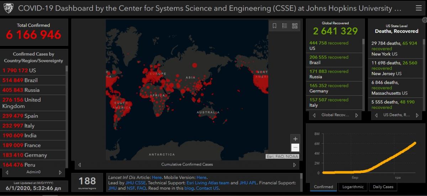Switch to the Daily Cases chart tab
Image resolution: width=427 pixels, height=196 pixels.
tap(383, 187)
